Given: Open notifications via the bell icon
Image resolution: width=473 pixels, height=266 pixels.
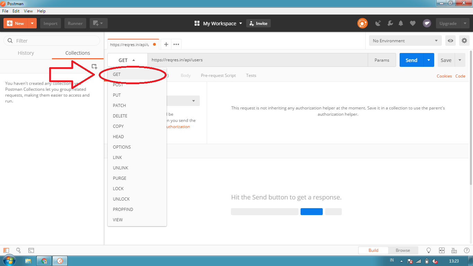Looking at the screenshot, I should (401, 23).
